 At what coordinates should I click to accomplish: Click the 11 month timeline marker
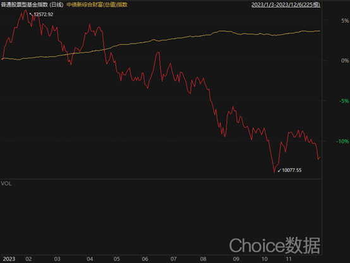(x=289, y=259)
